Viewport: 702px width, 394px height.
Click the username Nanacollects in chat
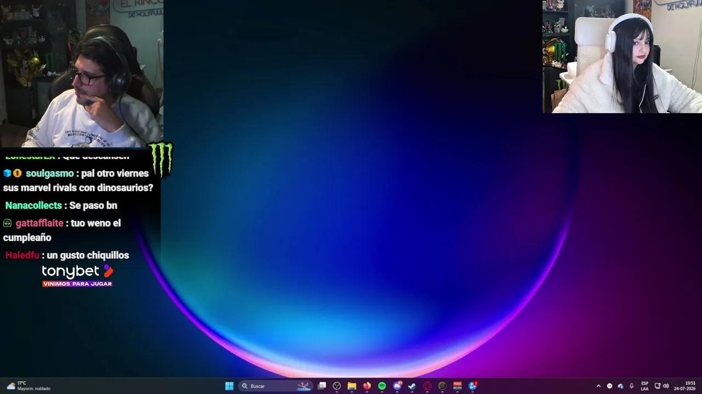click(x=33, y=206)
